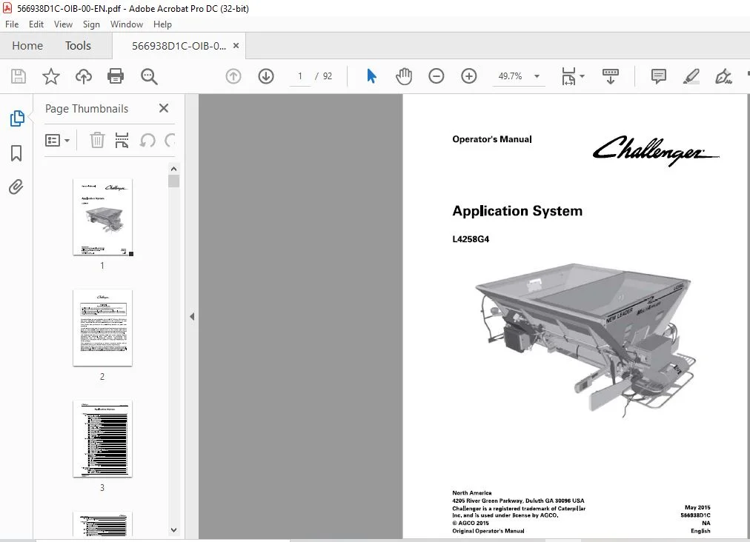Click the 49.7% zoom value field
This screenshot has height=542, width=750.
pos(510,76)
